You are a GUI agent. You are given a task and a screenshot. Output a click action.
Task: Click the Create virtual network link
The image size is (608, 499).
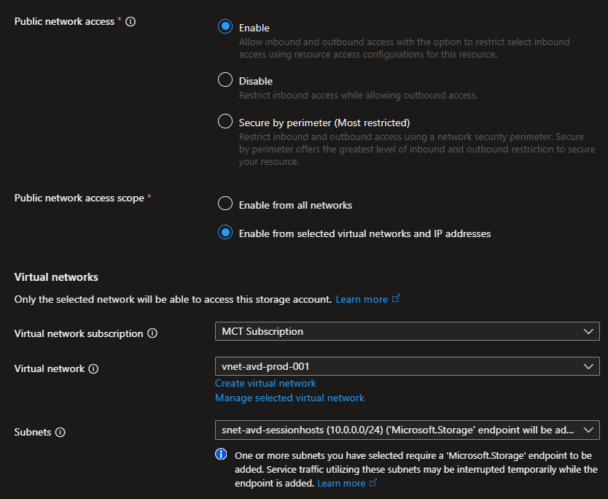[x=265, y=383]
